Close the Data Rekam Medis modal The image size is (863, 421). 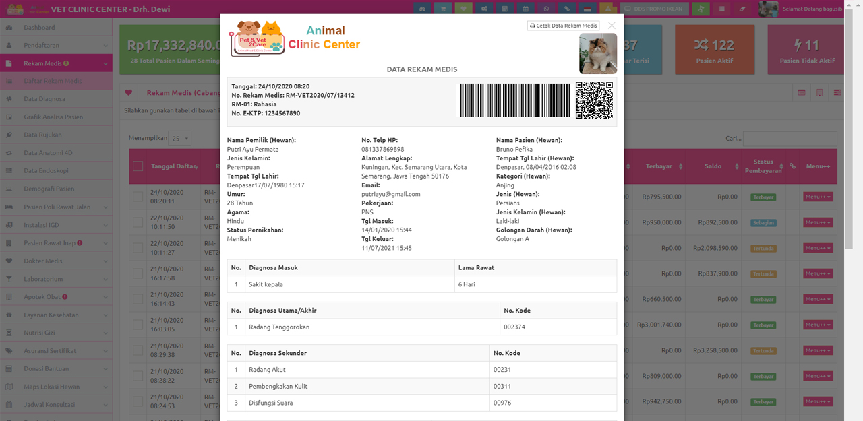(612, 26)
